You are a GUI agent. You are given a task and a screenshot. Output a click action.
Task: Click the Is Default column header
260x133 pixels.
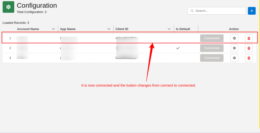[x=183, y=29]
